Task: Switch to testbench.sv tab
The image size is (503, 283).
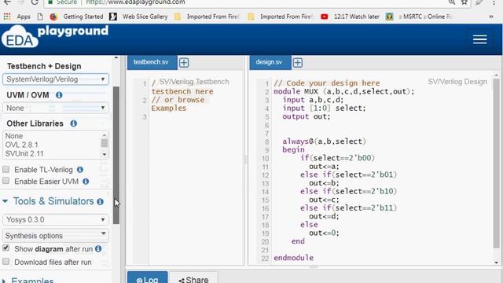Action: [x=151, y=62]
